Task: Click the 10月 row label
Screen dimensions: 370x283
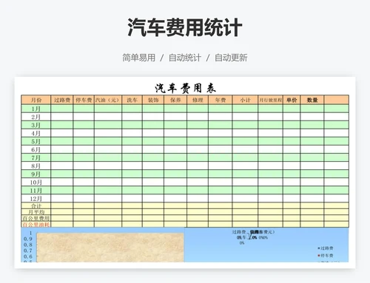Action: (x=36, y=183)
